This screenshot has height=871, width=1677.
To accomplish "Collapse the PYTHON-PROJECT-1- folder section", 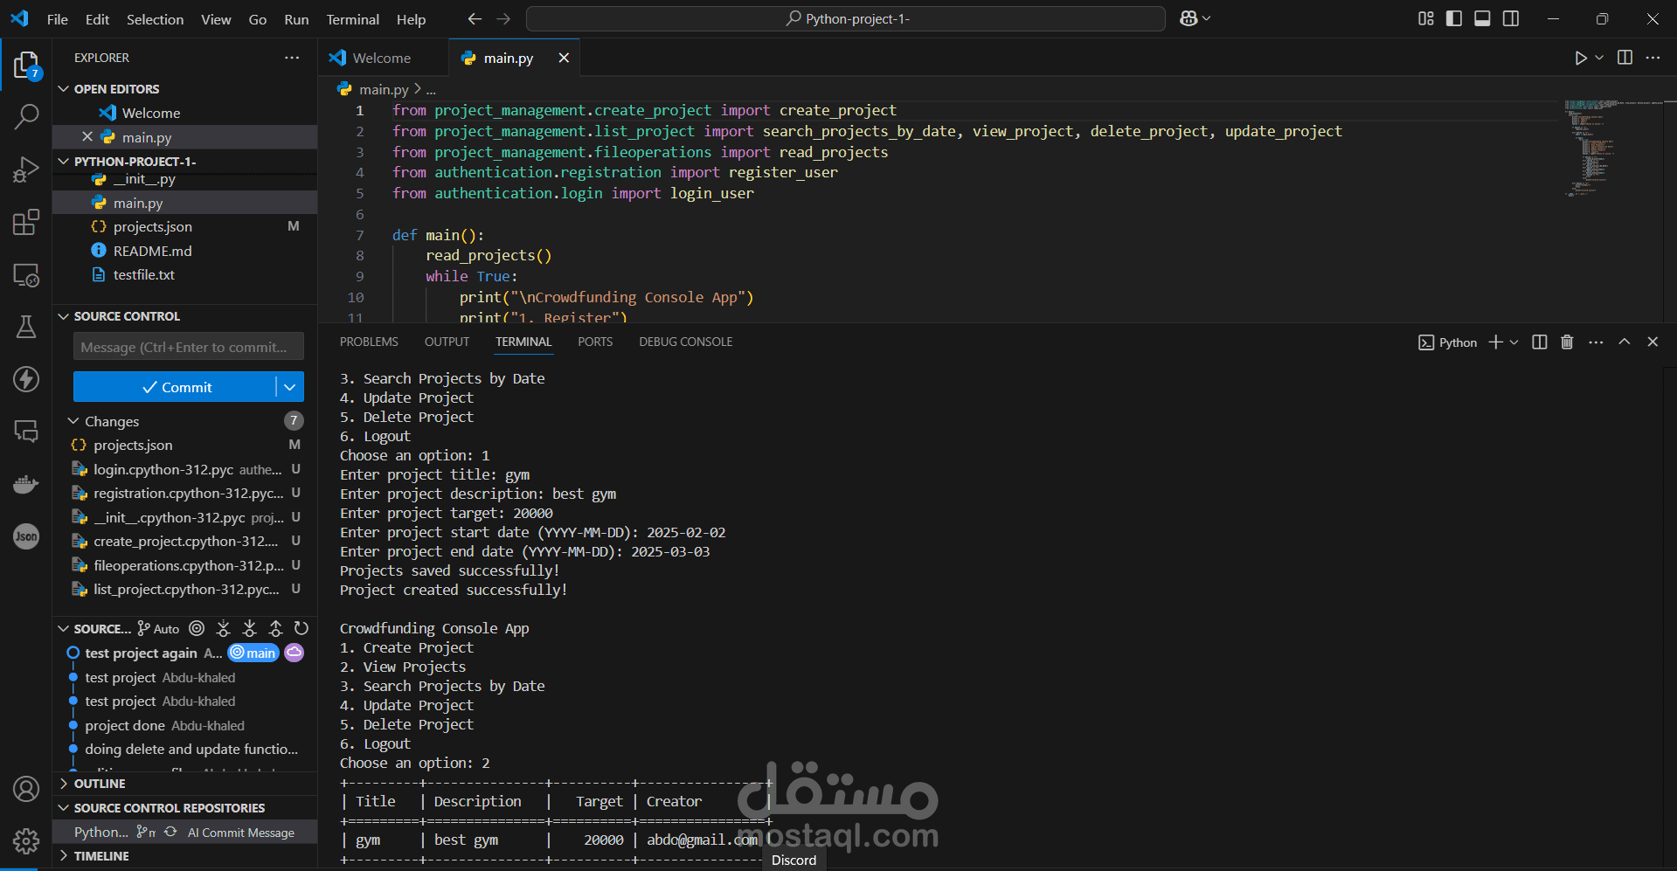I will (x=64, y=161).
